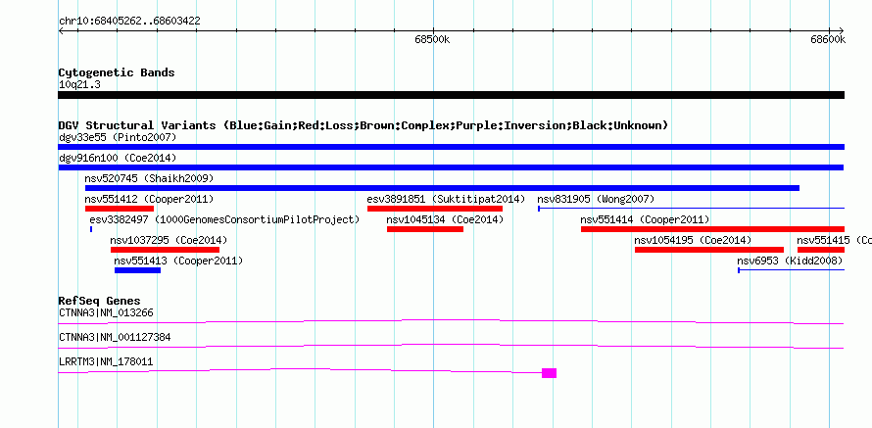The height and width of the screenshot is (428, 872).
Task: Click nsv1045134 (Coe2014) label
Action: point(445,220)
